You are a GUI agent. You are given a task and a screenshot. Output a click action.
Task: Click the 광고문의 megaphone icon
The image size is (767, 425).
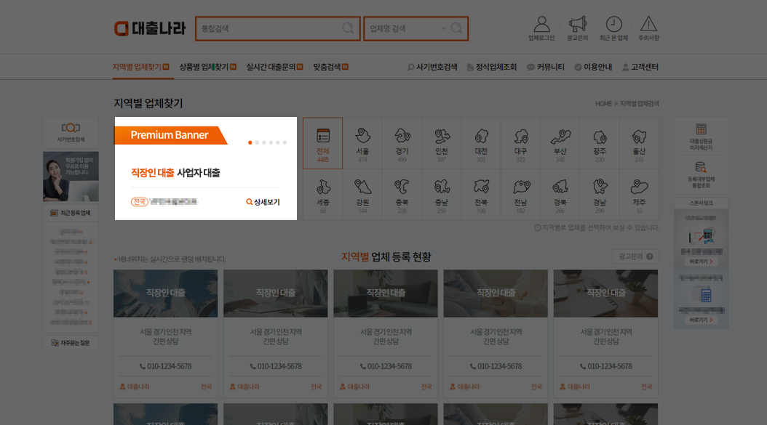point(579,22)
